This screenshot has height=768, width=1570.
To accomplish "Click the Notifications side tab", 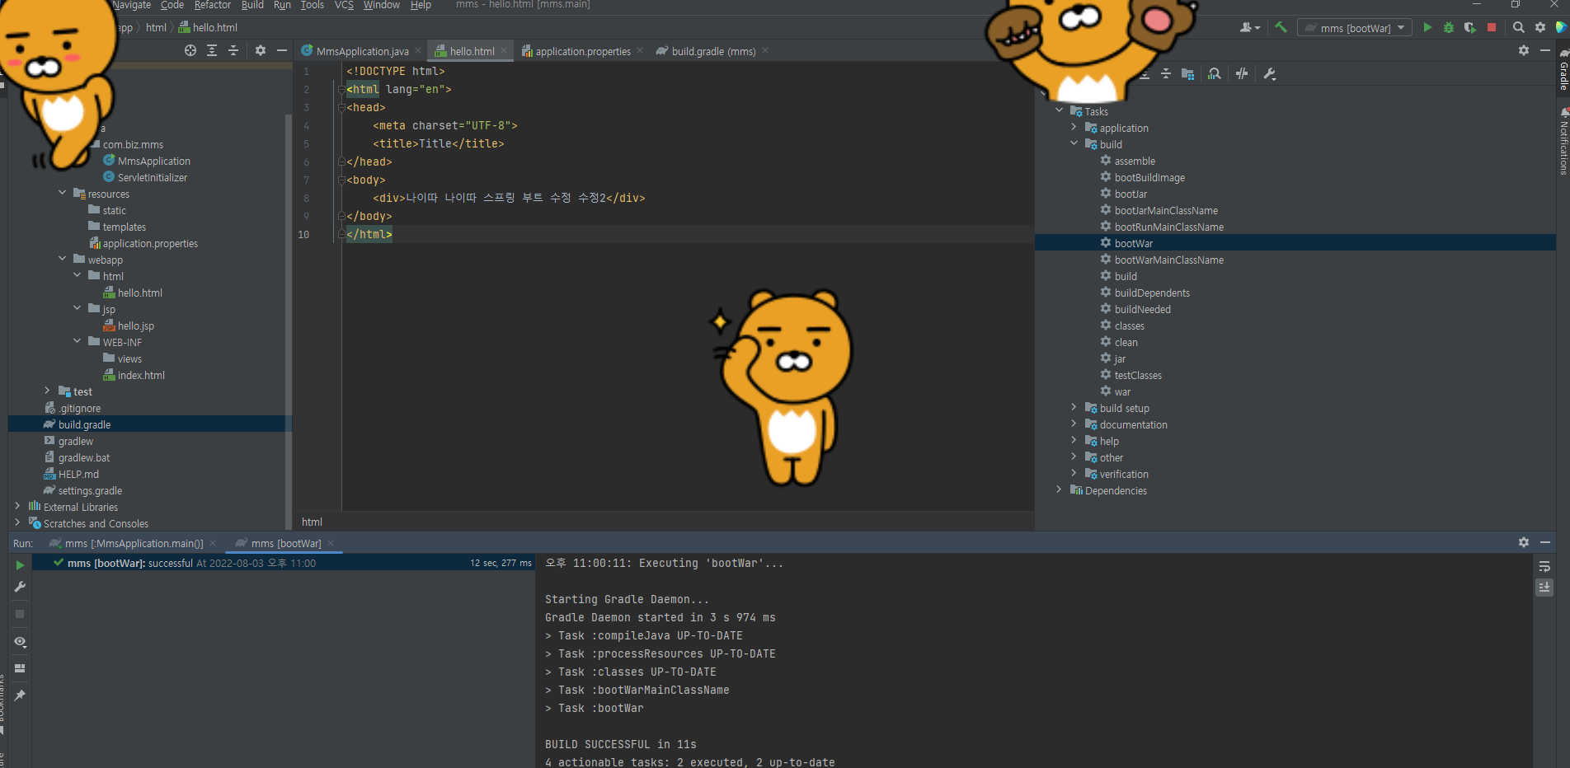I will click(1563, 141).
